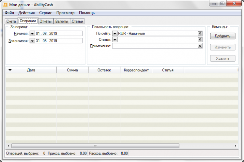The width and height of the screenshot is (244, 162).
Task: Open the Сервис menu
Action: click(x=46, y=13)
